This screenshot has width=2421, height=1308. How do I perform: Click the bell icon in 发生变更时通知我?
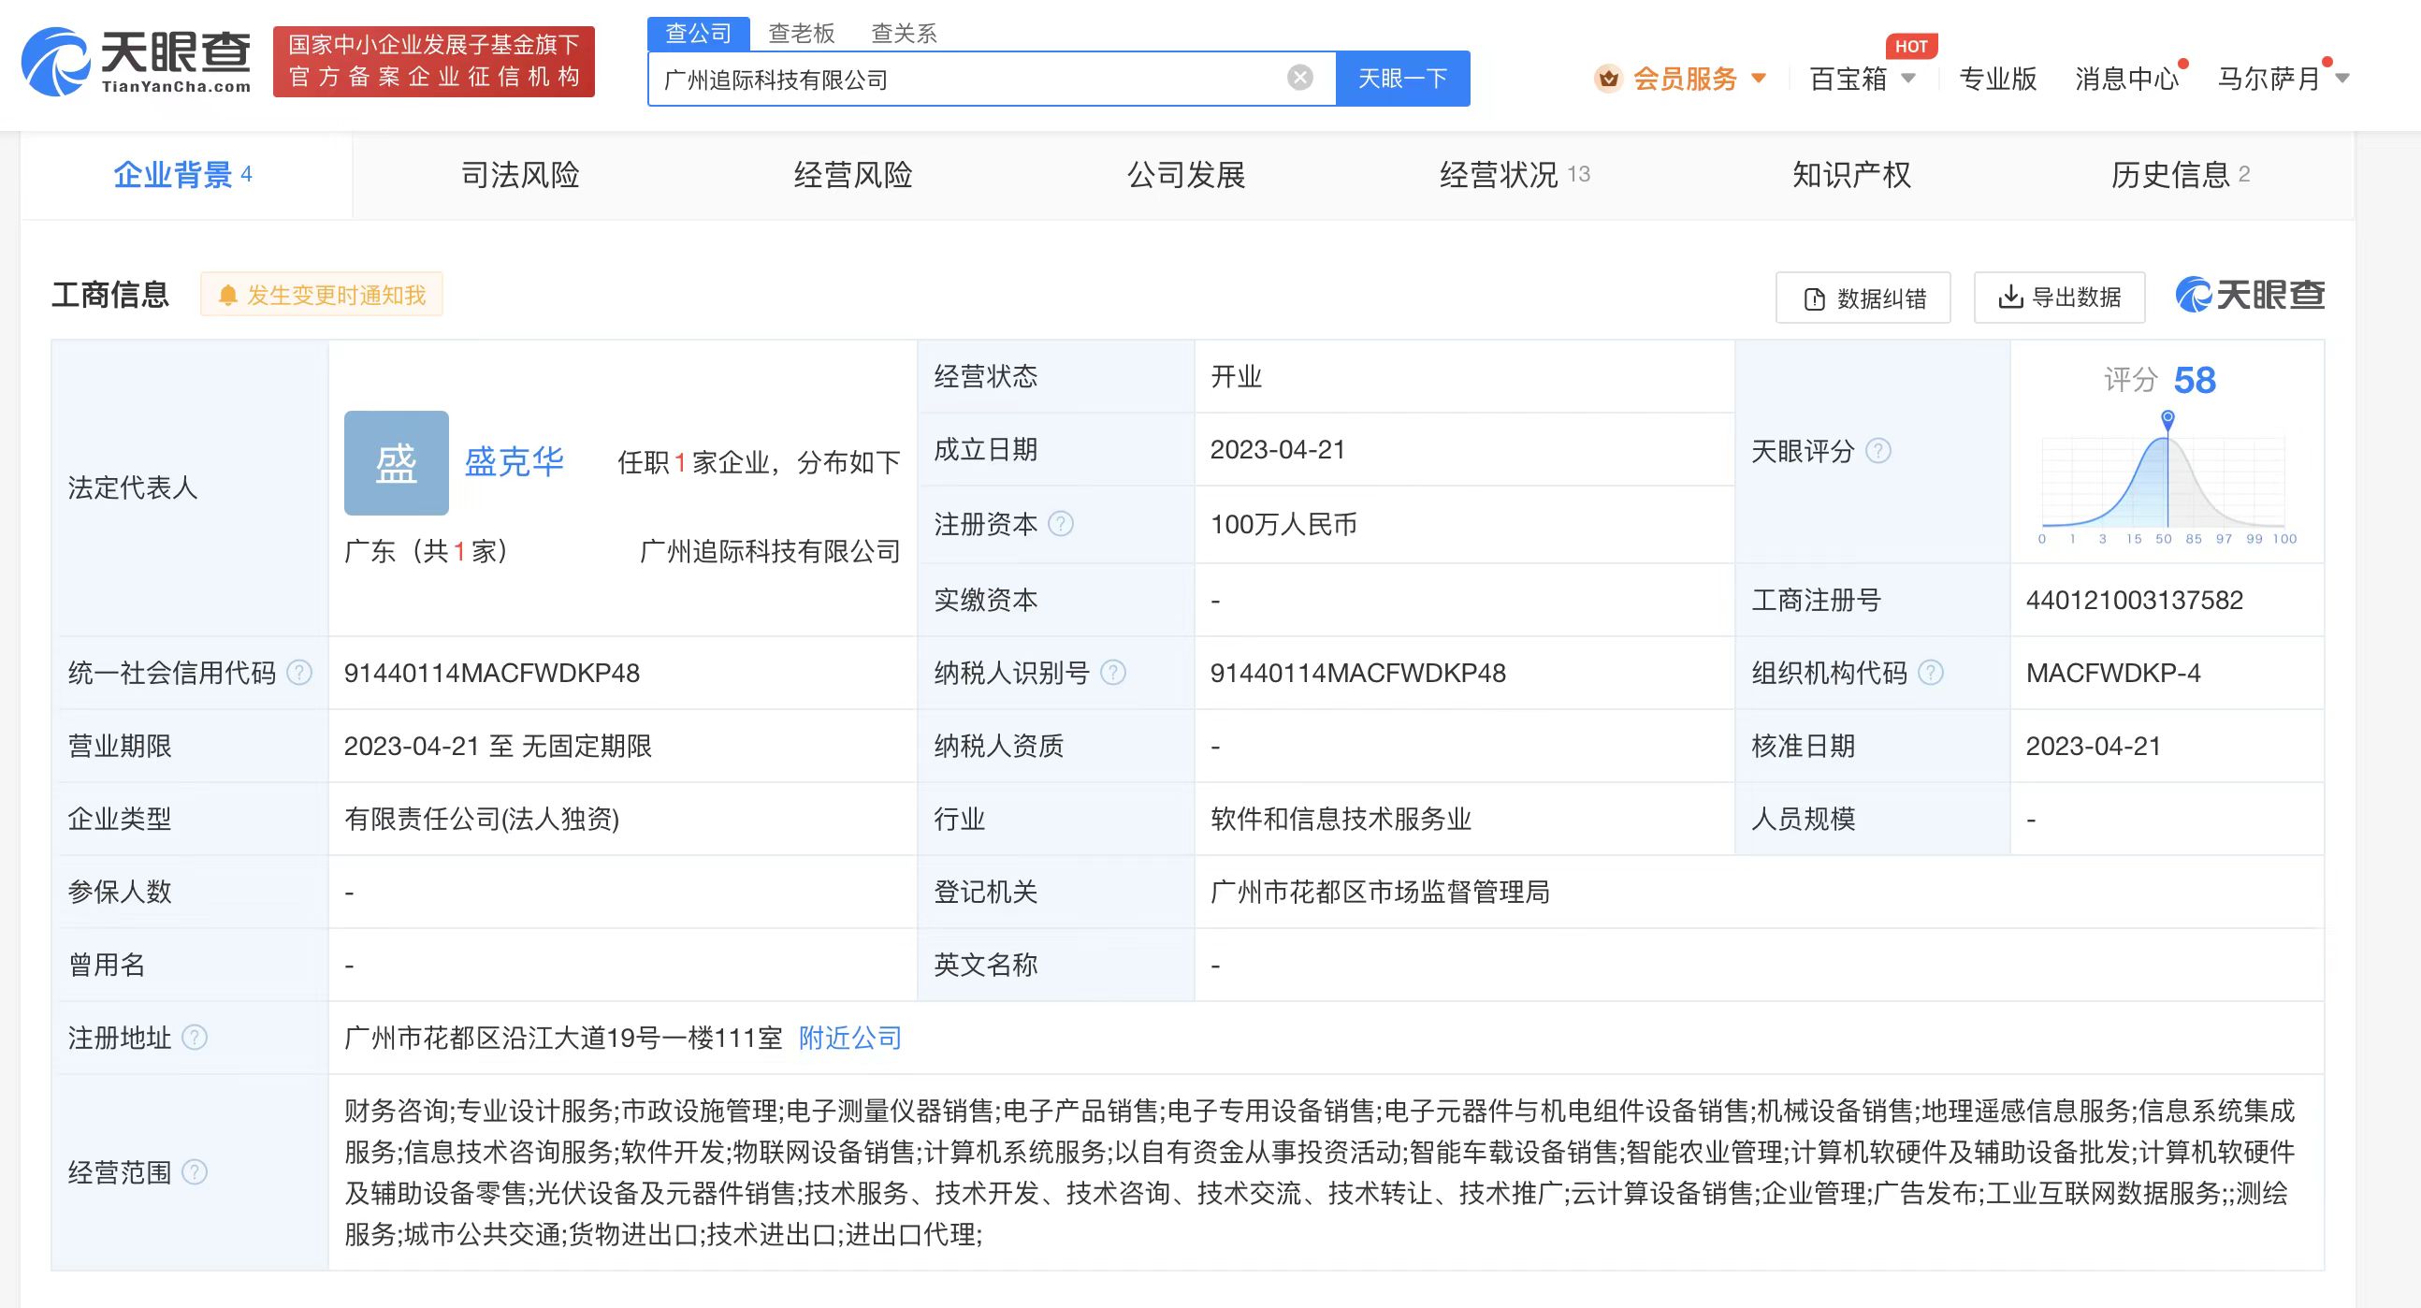click(x=227, y=296)
